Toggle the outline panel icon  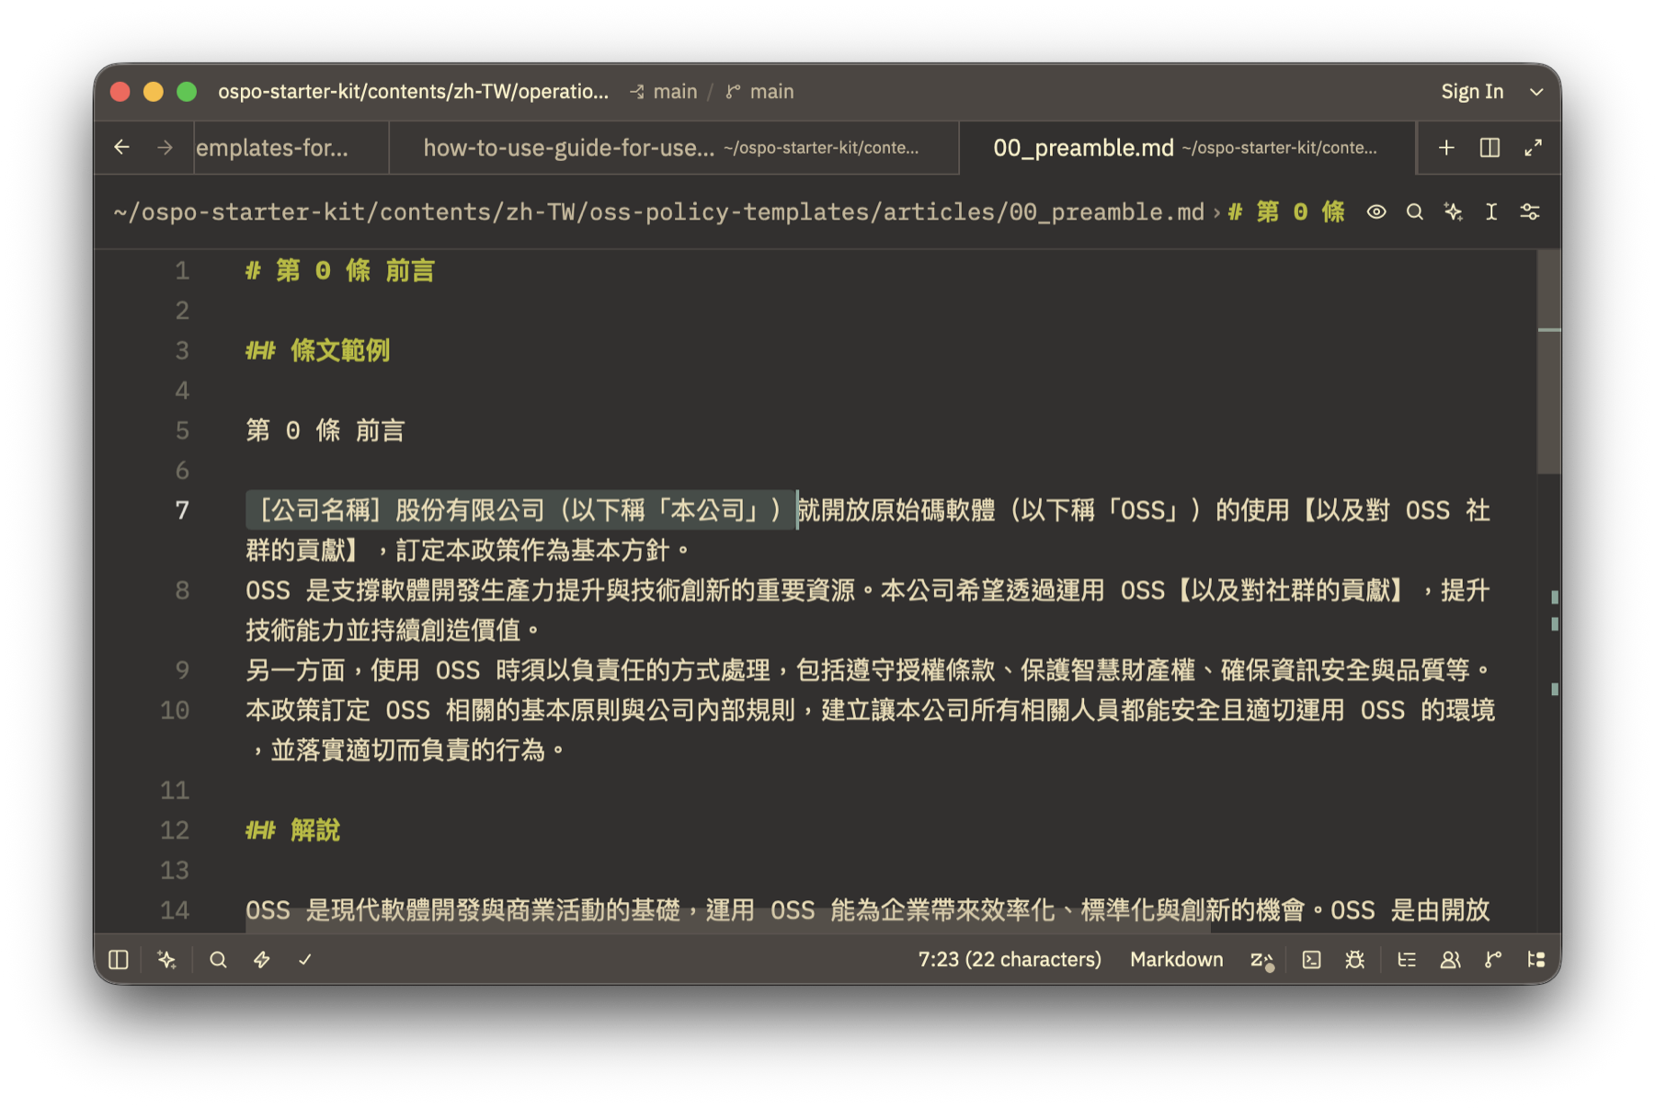(1407, 960)
